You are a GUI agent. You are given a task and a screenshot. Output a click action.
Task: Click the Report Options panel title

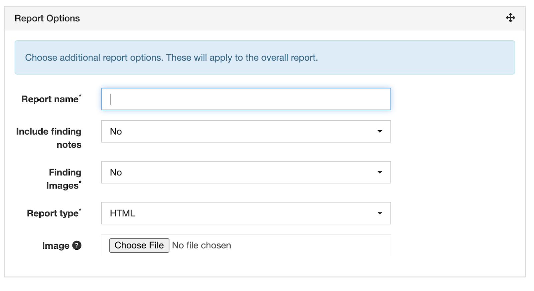click(x=47, y=18)
